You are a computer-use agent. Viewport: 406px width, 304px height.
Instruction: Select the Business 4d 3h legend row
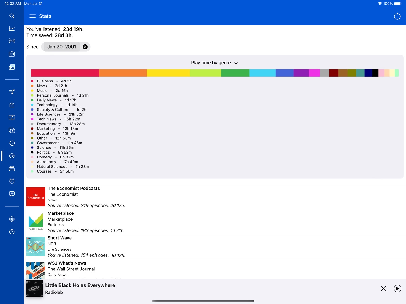pyautogui.click(x=51, y=81)
